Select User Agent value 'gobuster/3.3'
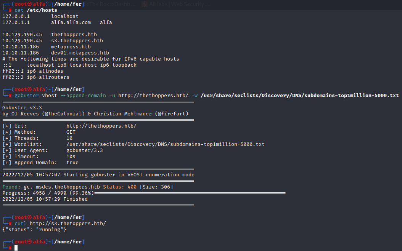 (85, 150)
